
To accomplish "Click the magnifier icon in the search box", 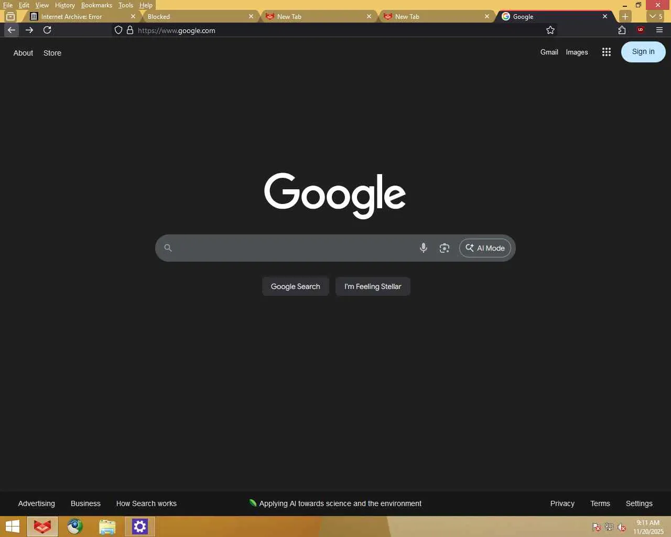I will click(x=168, y=248).
